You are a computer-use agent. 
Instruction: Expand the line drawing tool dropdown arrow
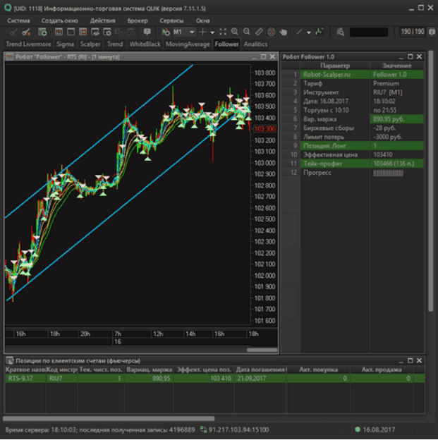309,32
